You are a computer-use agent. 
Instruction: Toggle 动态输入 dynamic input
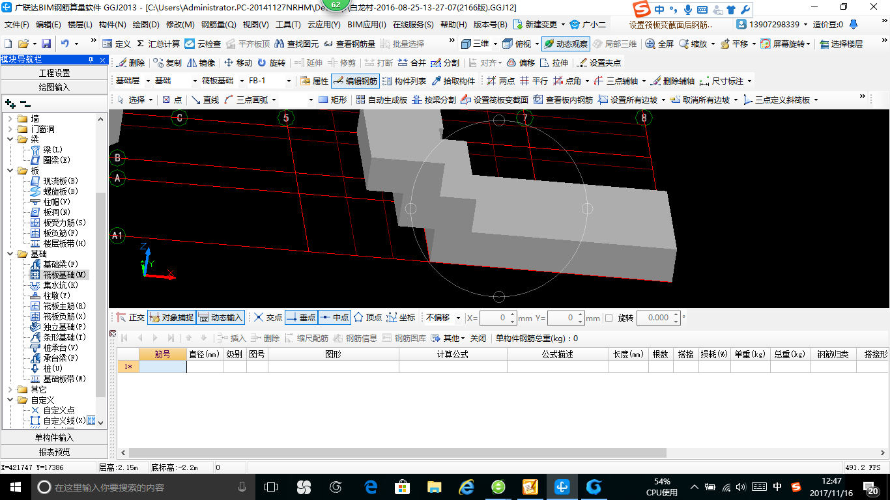tap(220, 318)
